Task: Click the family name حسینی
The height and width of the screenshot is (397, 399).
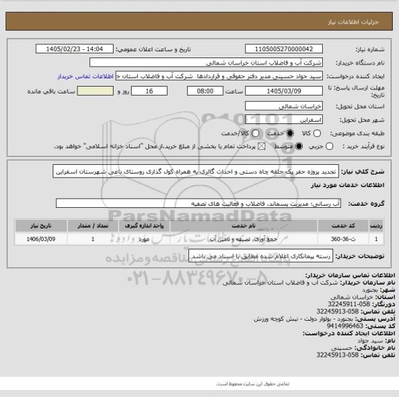Action: coord(342,348)
